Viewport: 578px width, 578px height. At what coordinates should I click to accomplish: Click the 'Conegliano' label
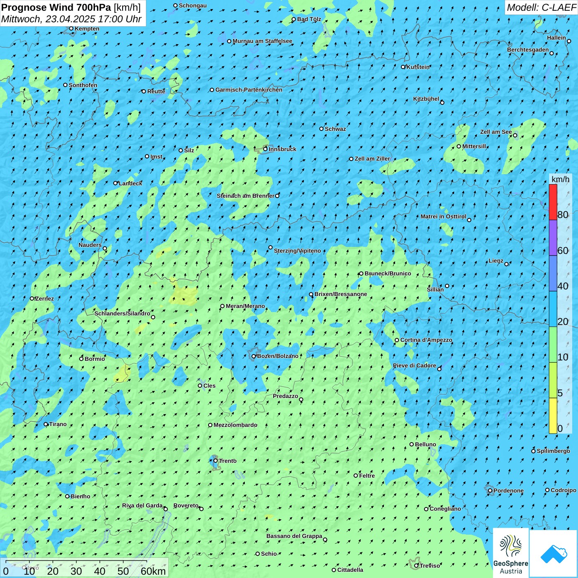tap(445, 509)
